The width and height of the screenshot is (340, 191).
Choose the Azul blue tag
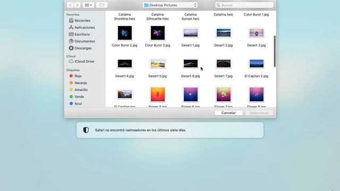(75, 104)
